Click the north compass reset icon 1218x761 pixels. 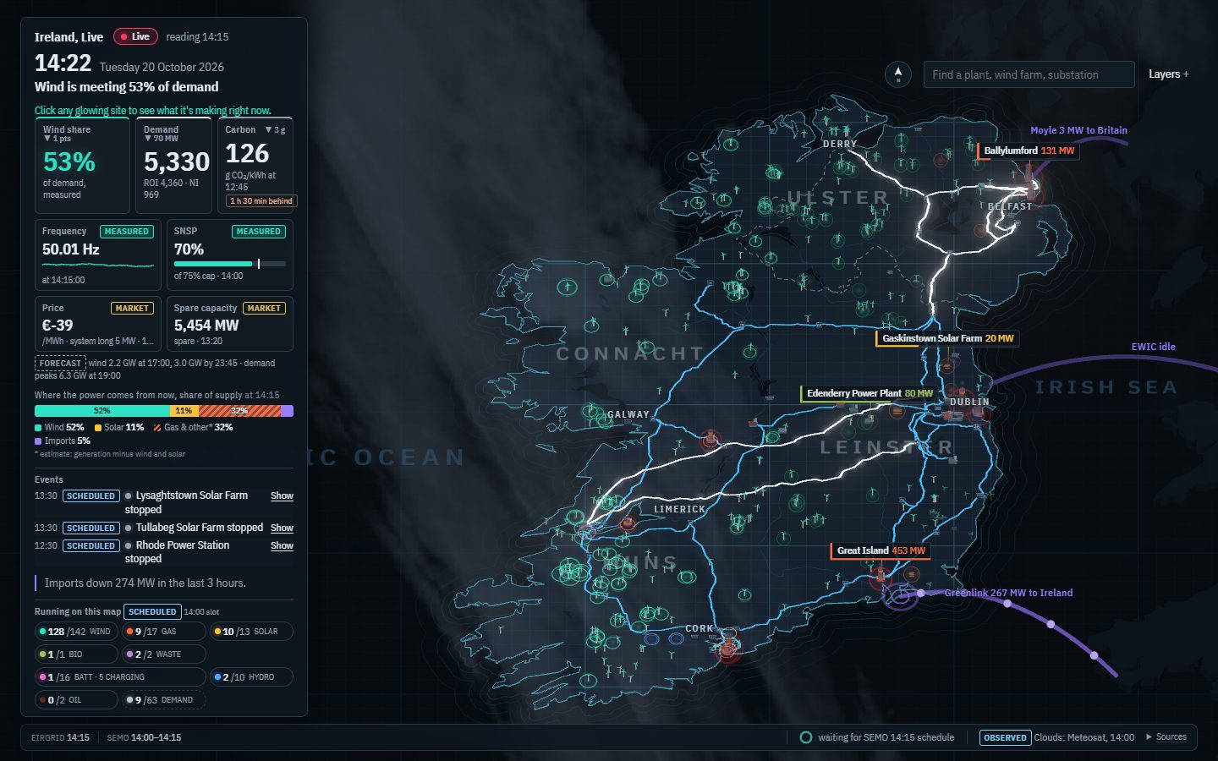pyautogui.click(x=898, y=74)
